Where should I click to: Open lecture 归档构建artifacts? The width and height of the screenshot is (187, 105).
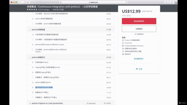[x=42, y=62]
